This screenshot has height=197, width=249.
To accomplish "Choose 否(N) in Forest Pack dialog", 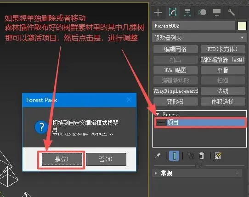I will coord(106,159).
